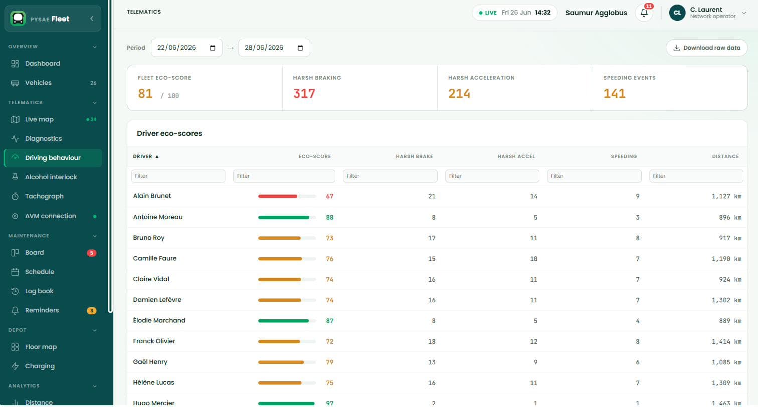Click the LIVE status indicator

pos(488,13)
